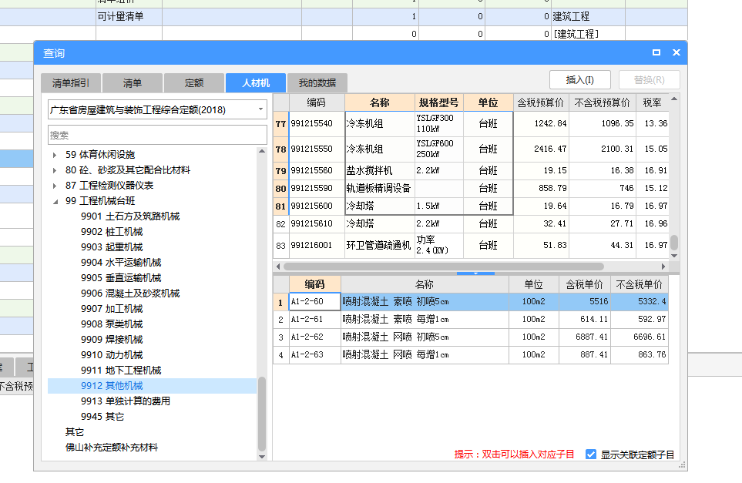Viewport: 742px width, 483px height.
Task: Select 9913 单独计算的费用 in tree
Action: (126, 401)
